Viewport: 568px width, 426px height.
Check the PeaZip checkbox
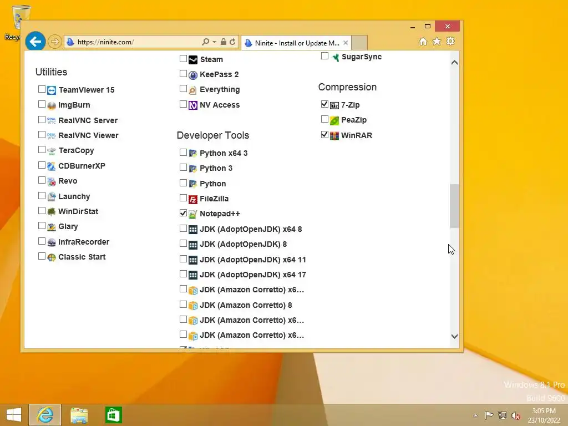click(324, 119)
